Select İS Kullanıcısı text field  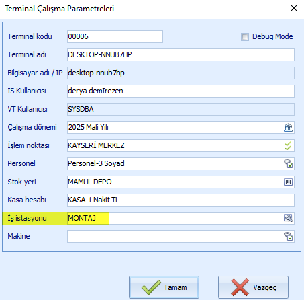[x=181, y=91]
